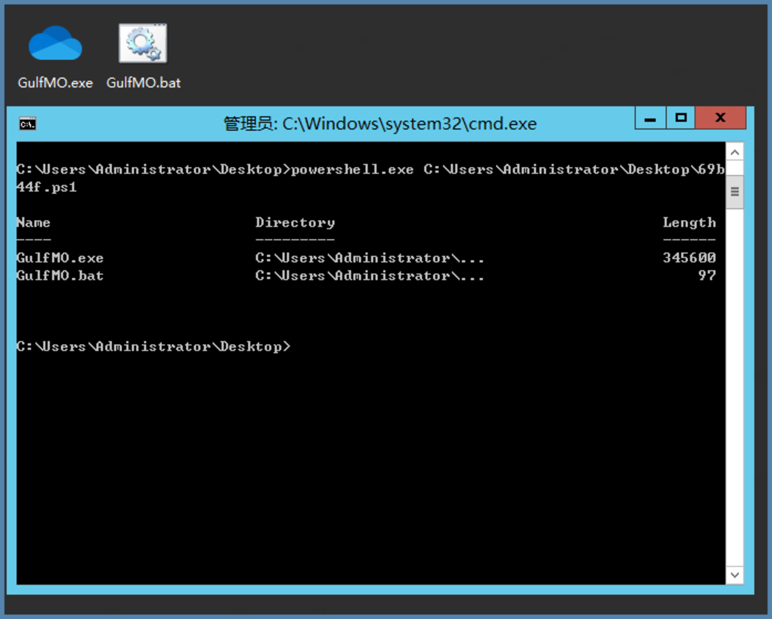Screen dimensions: 772x619
Task: Click the empty scrollbar track below the thumb
Action: [x=734, y=387]
